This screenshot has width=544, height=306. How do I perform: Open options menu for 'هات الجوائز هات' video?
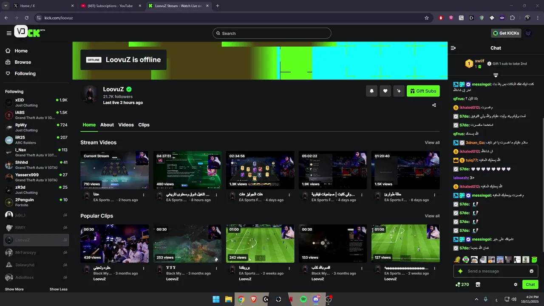click(x=289, y=195)
